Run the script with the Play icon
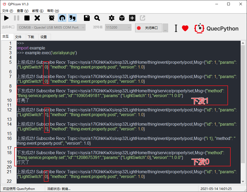This screenshot has width=247, height=192. click(x=6, y=18)
